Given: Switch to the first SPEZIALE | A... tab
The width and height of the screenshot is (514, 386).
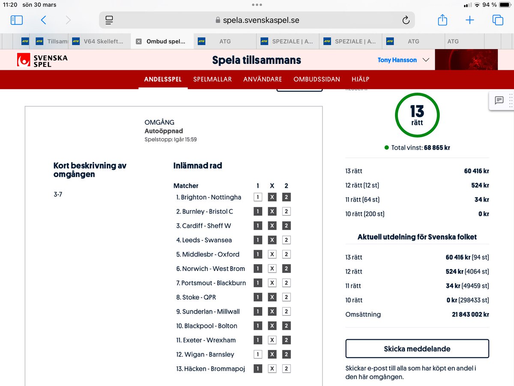Looking at the screenshot, I should point(287,42).
